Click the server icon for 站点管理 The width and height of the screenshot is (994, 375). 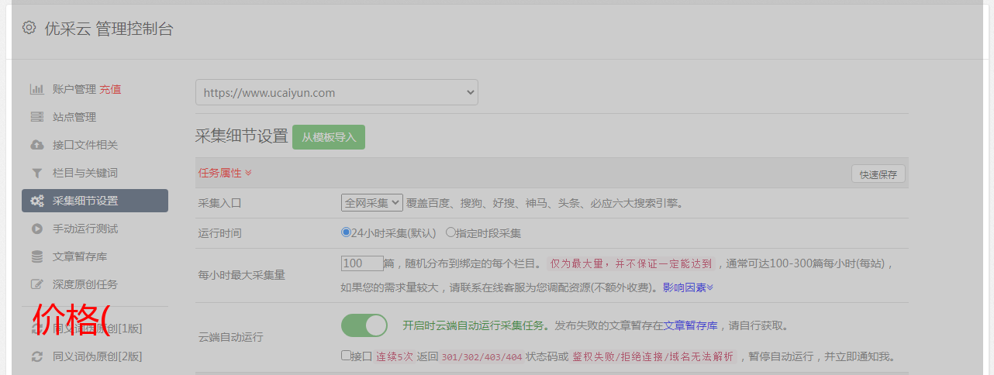point(36,117)
